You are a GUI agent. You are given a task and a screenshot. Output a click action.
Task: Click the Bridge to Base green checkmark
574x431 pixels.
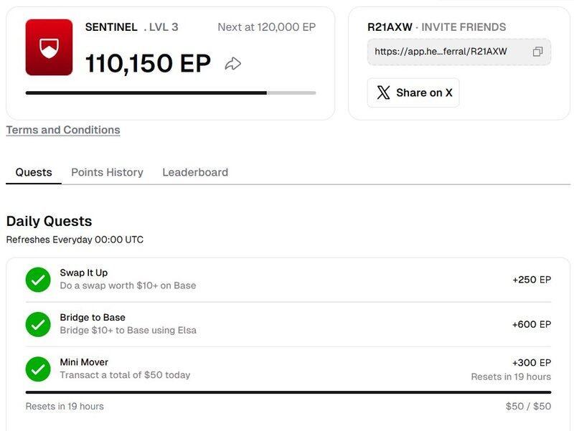pyautogui.click(x=38, y=324)
